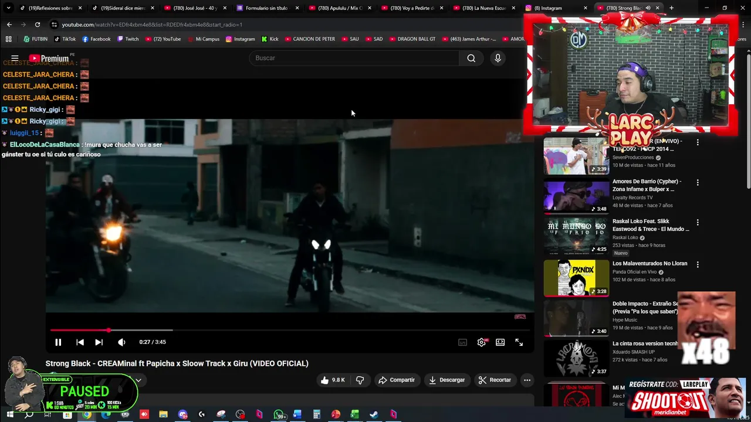Toggle fullscreen in the player
751x422 pixels.
[519, 342]
